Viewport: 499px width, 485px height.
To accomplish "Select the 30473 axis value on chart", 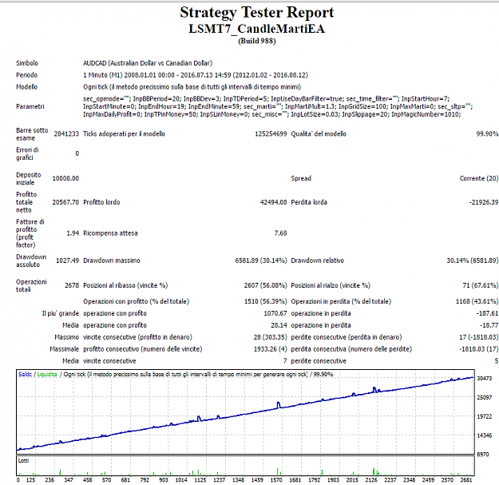I will 485,378.
